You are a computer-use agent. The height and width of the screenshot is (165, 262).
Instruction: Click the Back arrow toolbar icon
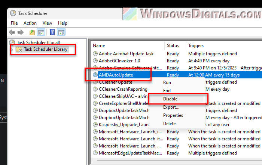pyautogui.click(x=12, y=32)
